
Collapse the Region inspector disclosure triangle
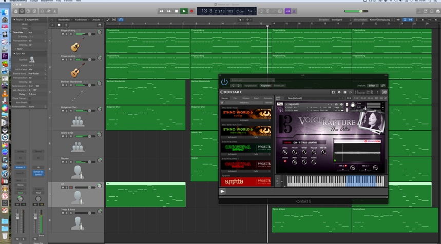coord(14,19)
